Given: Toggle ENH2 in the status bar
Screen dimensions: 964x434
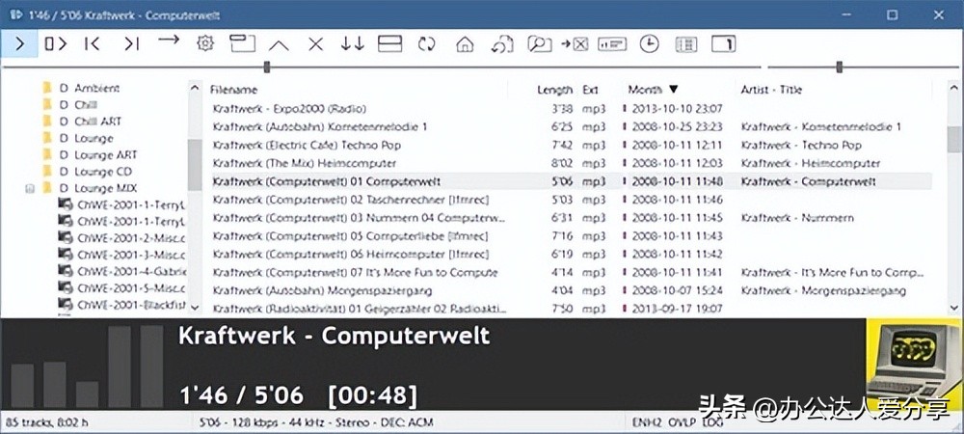Looking at the screenshot, I should pos(647,423).
